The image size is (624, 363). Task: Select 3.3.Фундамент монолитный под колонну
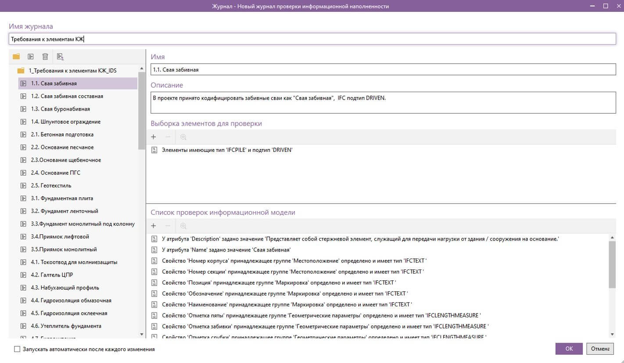[x=78, y=224]
